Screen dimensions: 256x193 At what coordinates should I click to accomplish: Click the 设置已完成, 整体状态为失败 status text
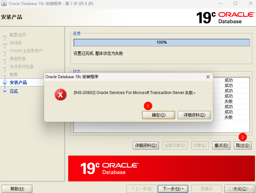[98, 53]
